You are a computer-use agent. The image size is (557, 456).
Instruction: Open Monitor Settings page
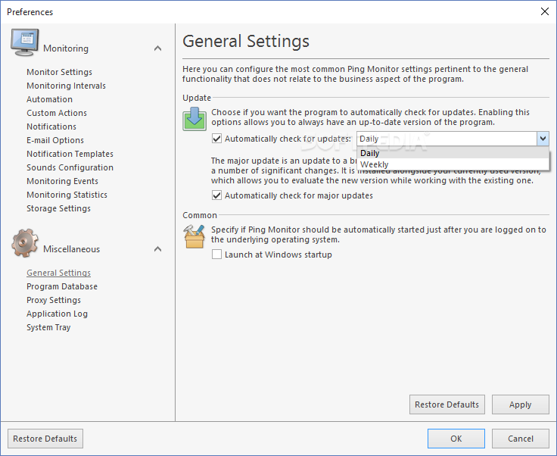coord(59,72)
